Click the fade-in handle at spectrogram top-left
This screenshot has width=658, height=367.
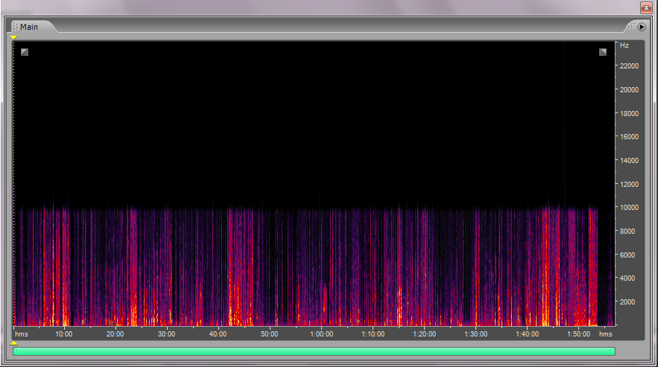tap(25, 52)
